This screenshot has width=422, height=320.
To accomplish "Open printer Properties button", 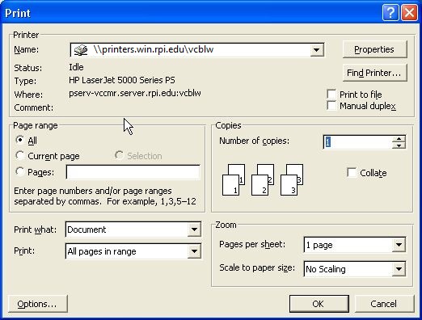I will tap(374, 49).
